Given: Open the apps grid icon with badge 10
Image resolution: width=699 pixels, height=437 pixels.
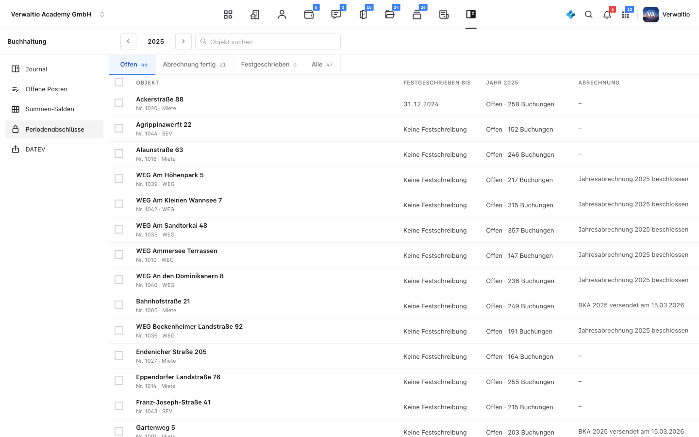Looking at the screenshot, I should 626,15.
